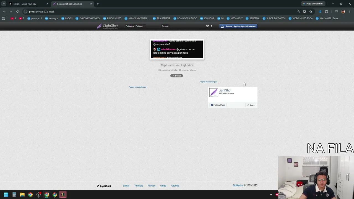Open the Chrome extensions puzzle icon

327,12
